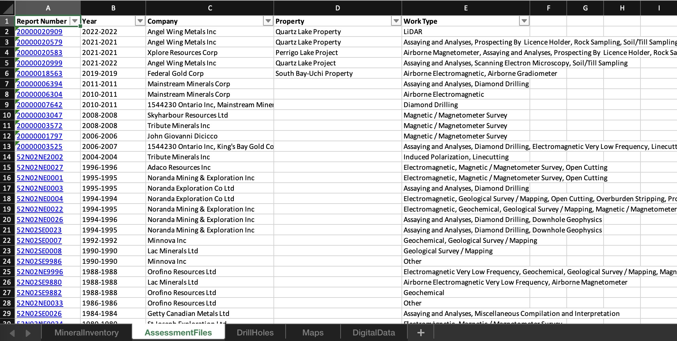Open the Year column filter dropdown

tap(140, 21)
